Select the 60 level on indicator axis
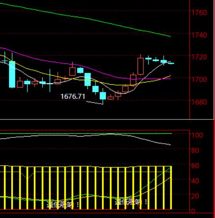Screen dimensions: 215x218 click(195, 166)
